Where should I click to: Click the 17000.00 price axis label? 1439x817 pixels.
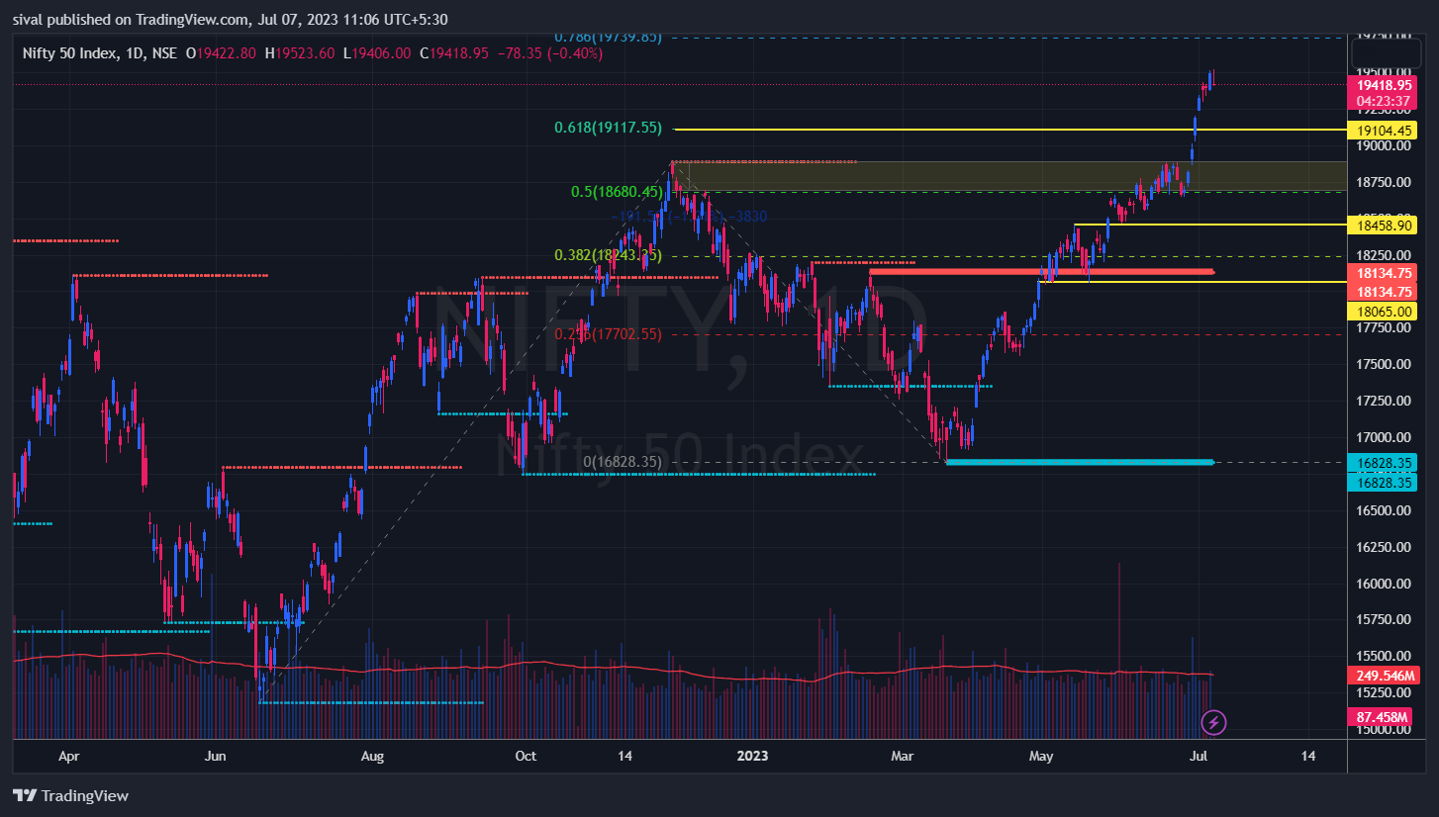1383,437
